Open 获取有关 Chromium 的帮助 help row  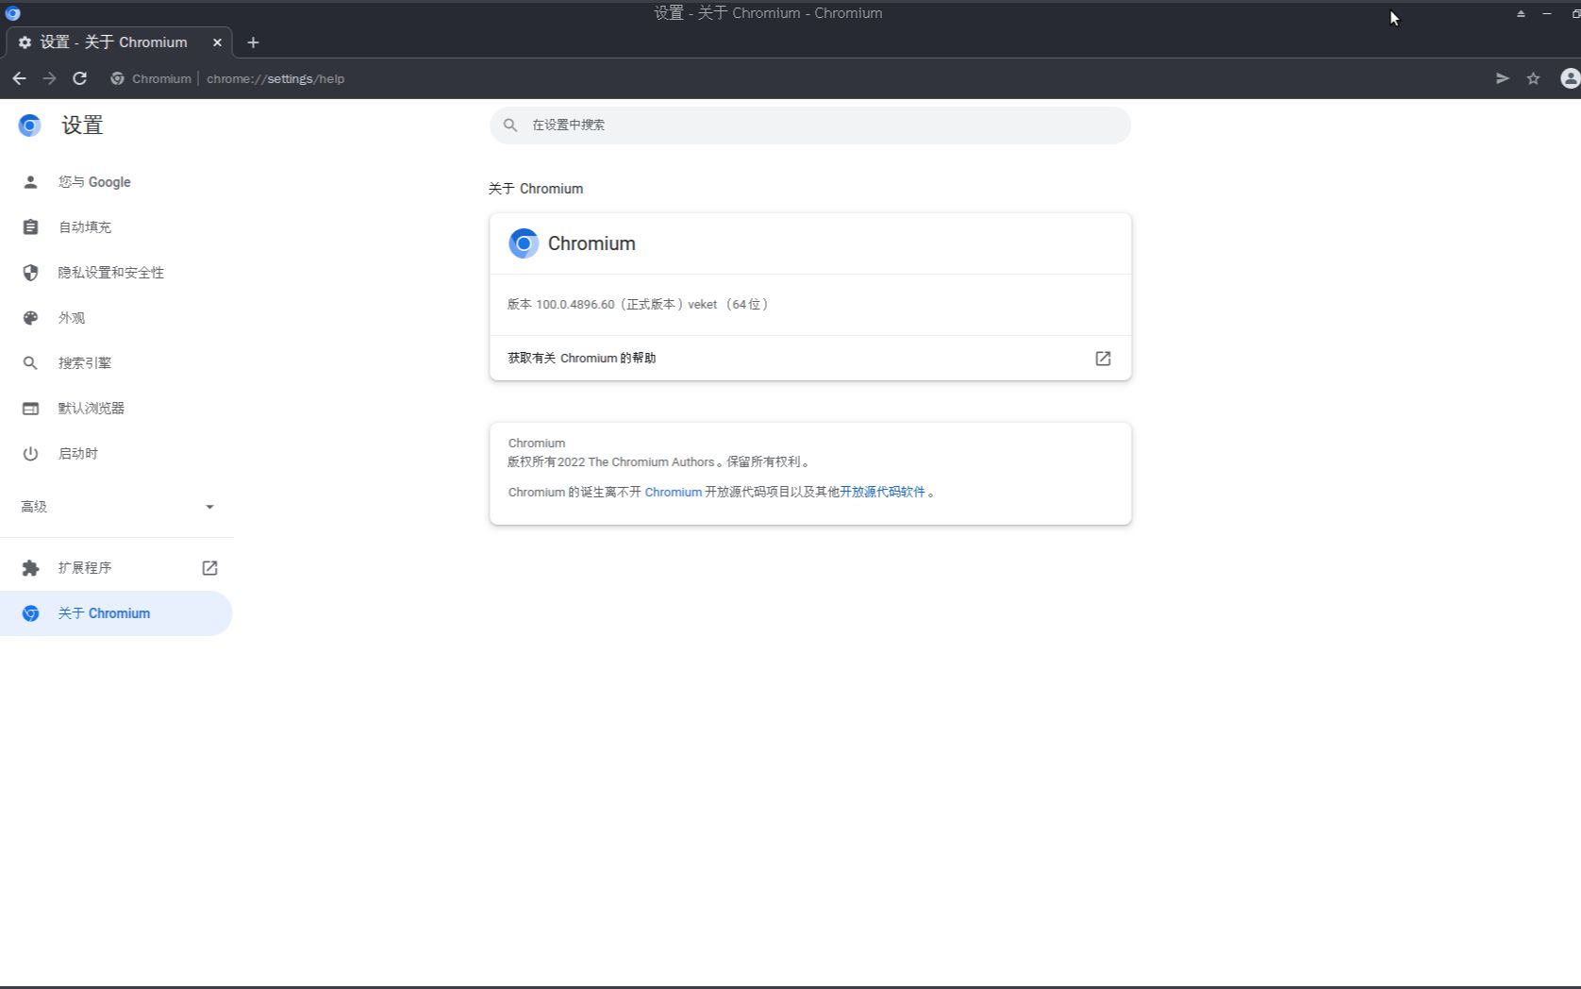pos(810,359)
